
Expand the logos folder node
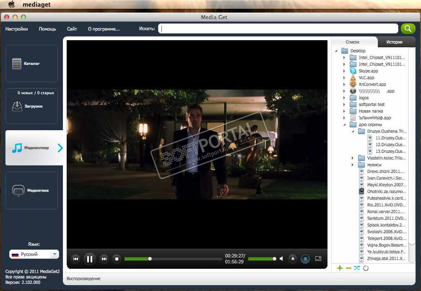[x=344, y=98]
